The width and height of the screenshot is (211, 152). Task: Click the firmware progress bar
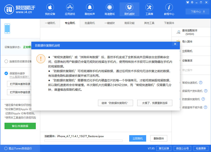point(84,141)
